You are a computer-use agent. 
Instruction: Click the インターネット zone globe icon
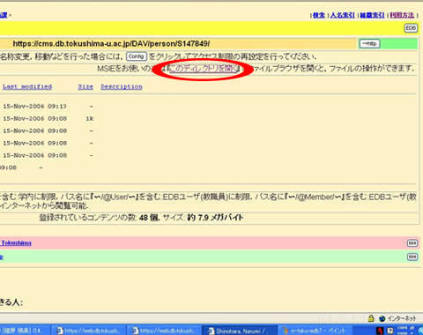click(382, 318)
